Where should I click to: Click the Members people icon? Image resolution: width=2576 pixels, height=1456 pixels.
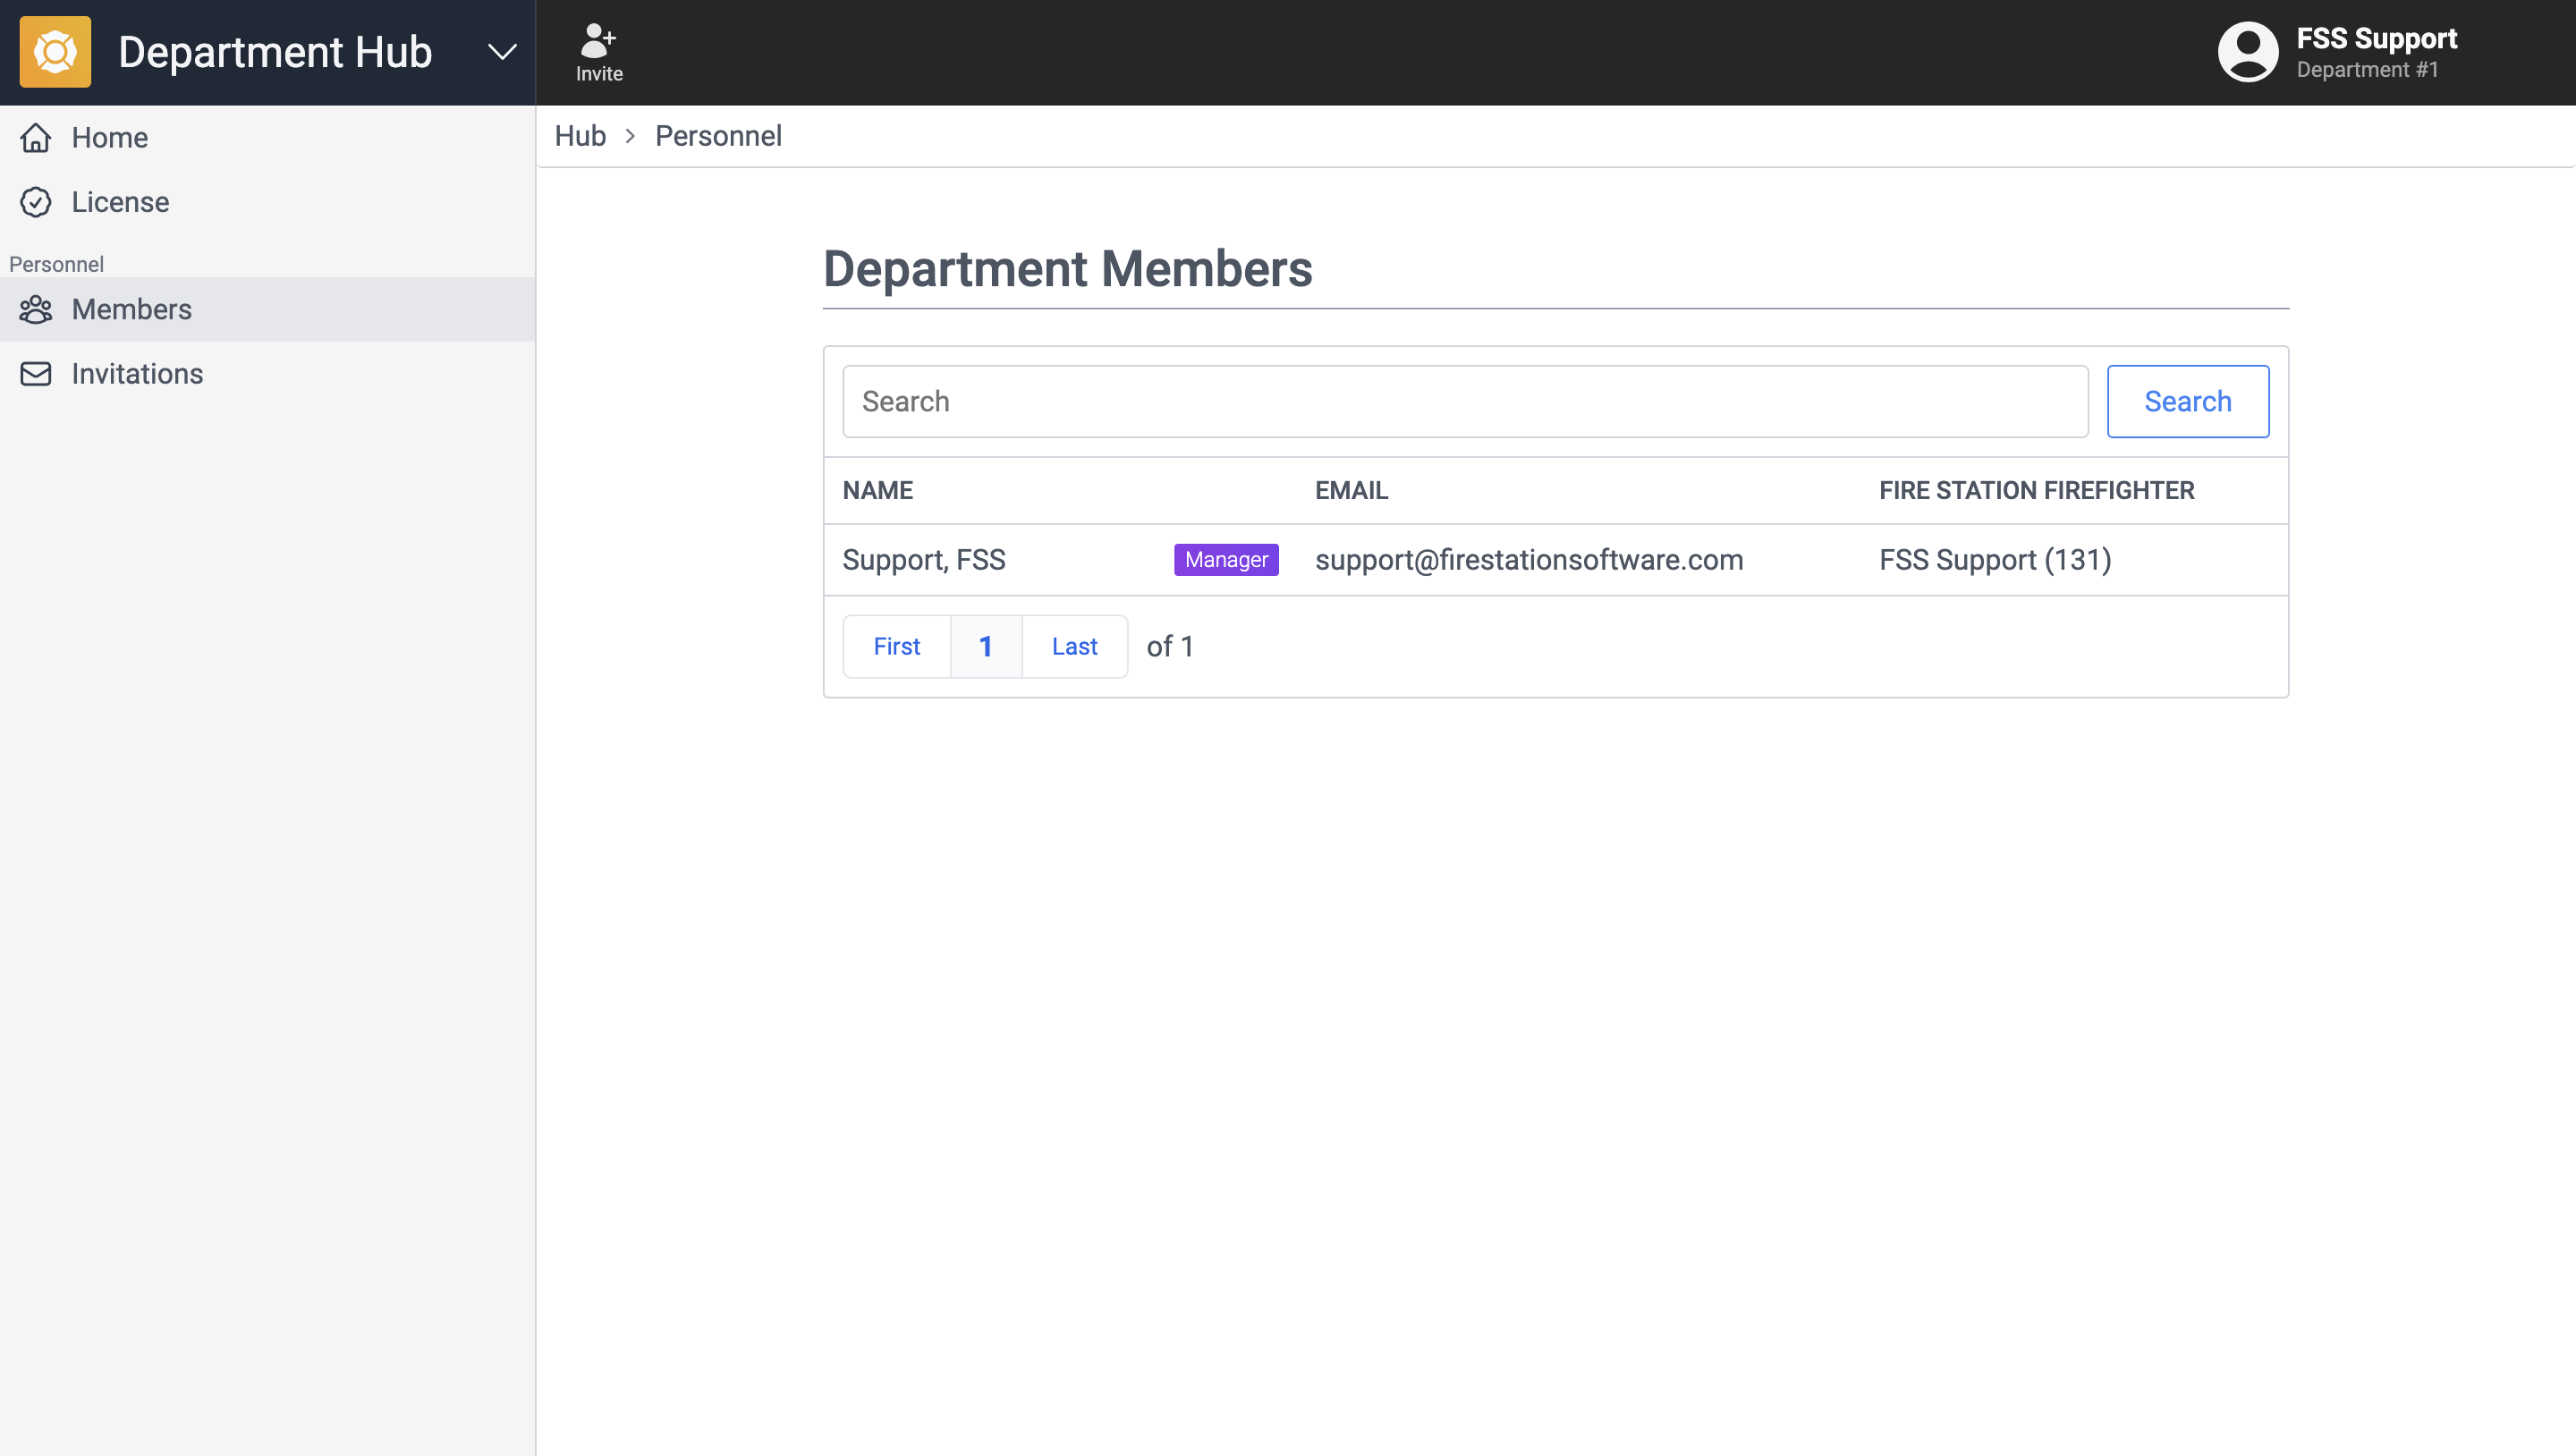tap(36, 310)
